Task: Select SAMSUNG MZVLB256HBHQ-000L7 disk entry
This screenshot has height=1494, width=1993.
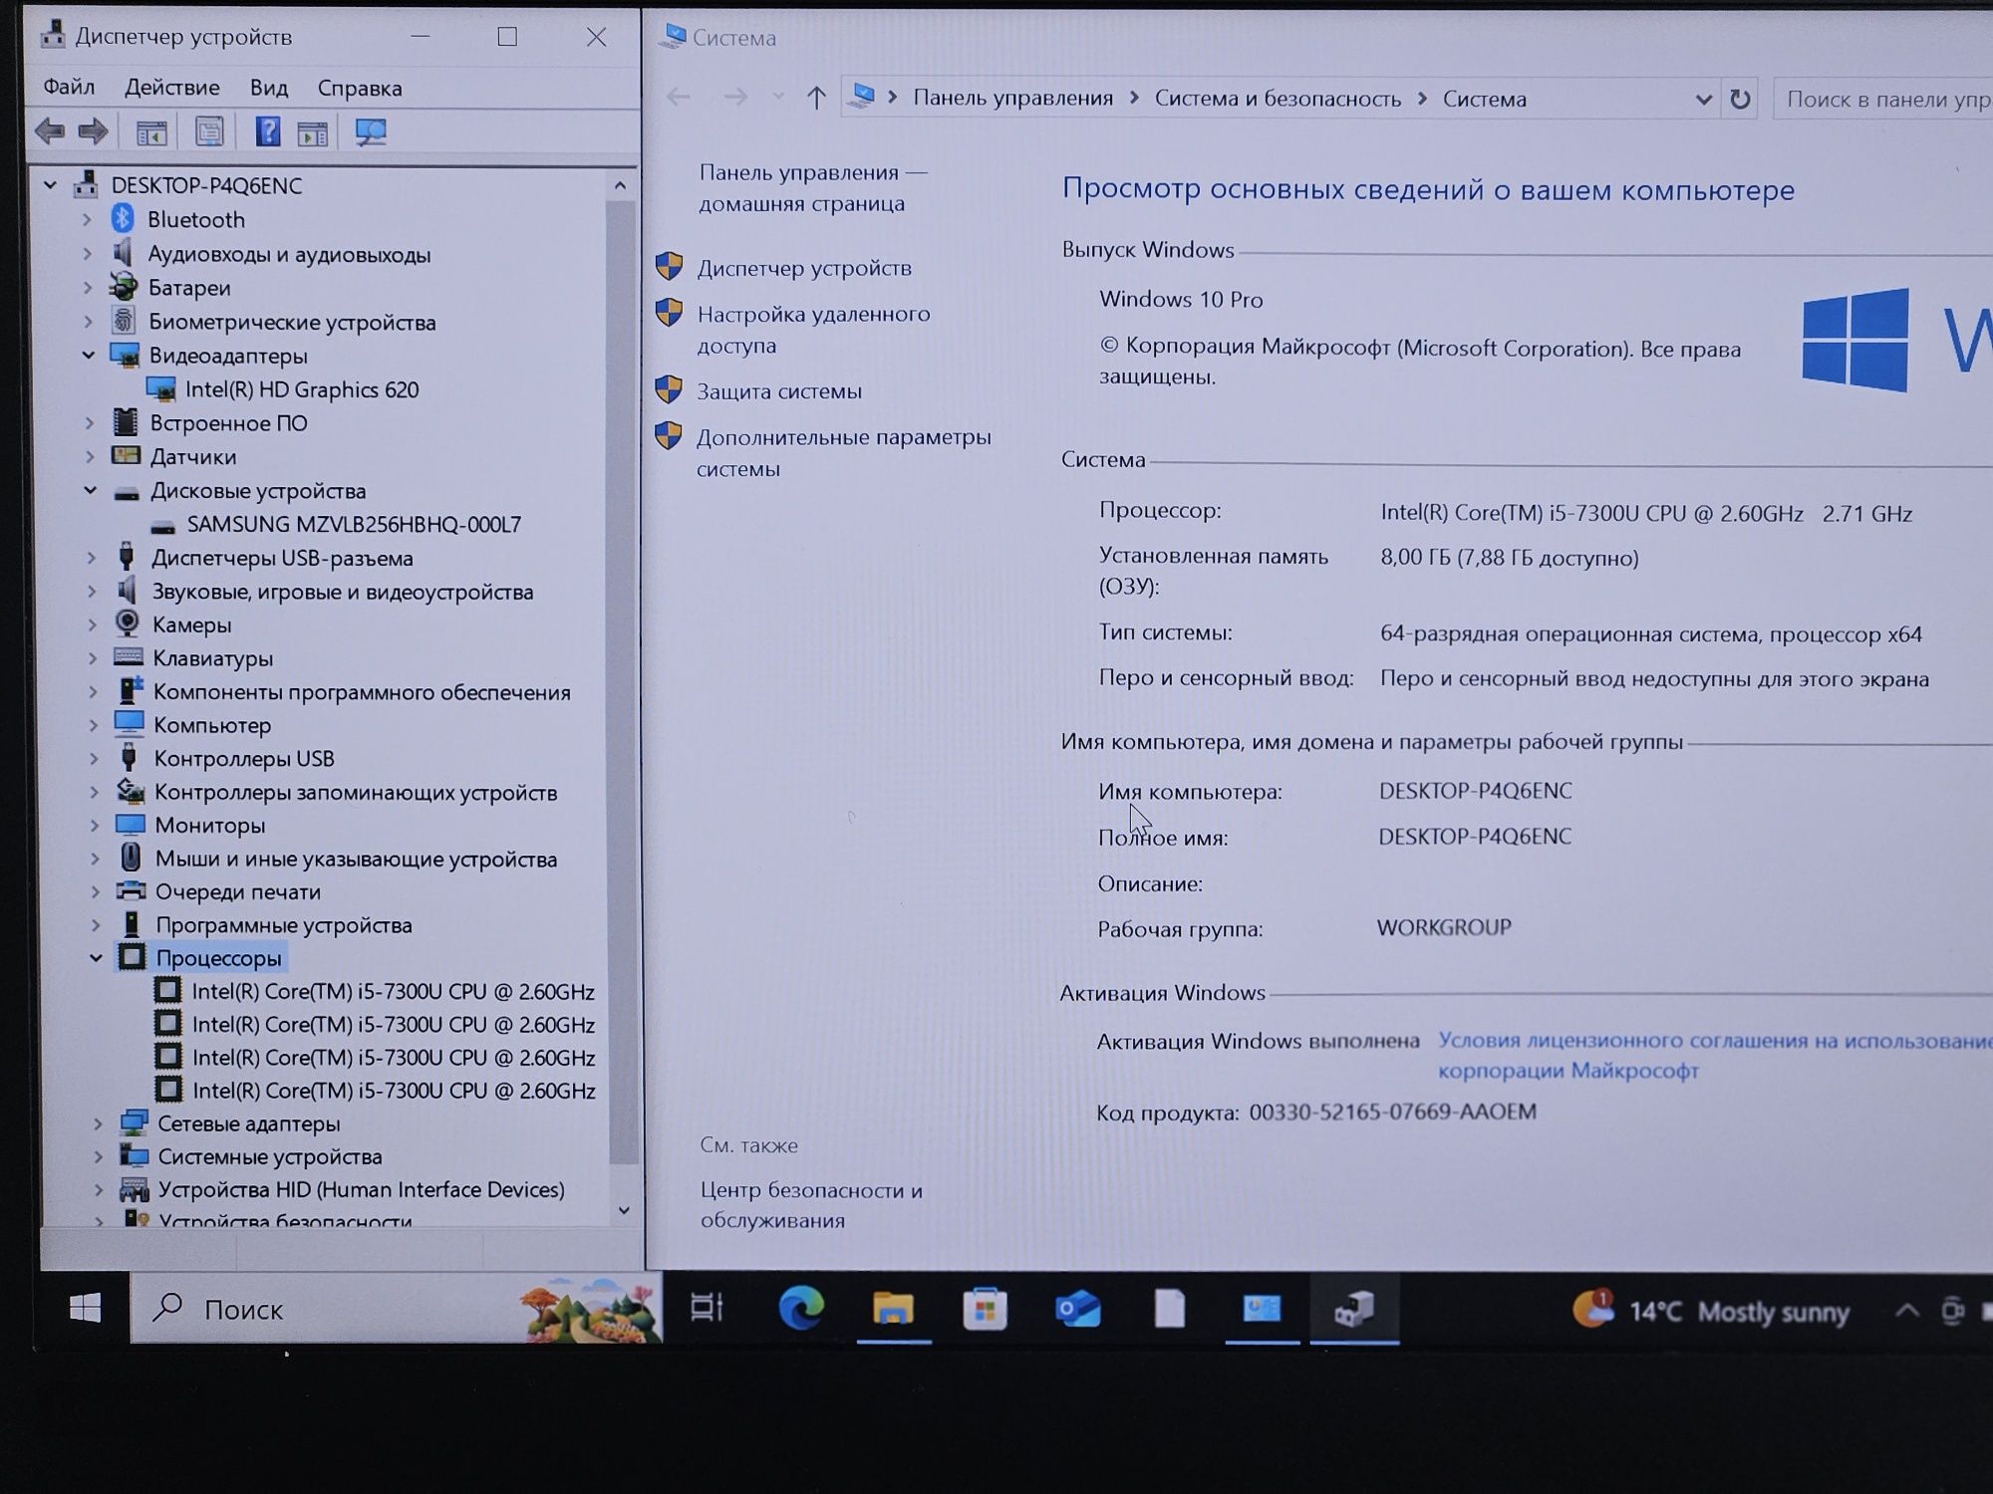Action: tap(354, 524)
